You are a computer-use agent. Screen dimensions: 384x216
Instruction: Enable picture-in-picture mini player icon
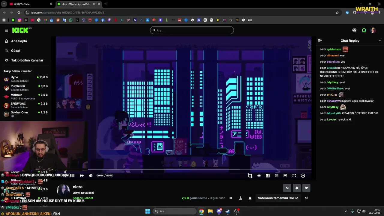point(277,175)
